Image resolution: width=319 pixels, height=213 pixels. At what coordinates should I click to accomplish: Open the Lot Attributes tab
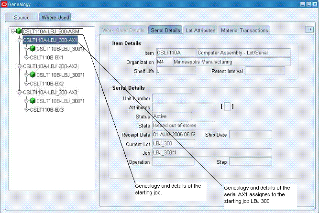200,30
